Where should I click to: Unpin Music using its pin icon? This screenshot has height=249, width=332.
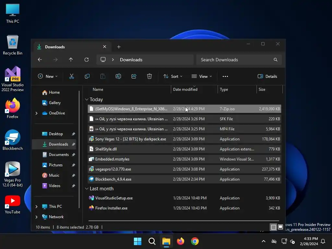[73, 175]
